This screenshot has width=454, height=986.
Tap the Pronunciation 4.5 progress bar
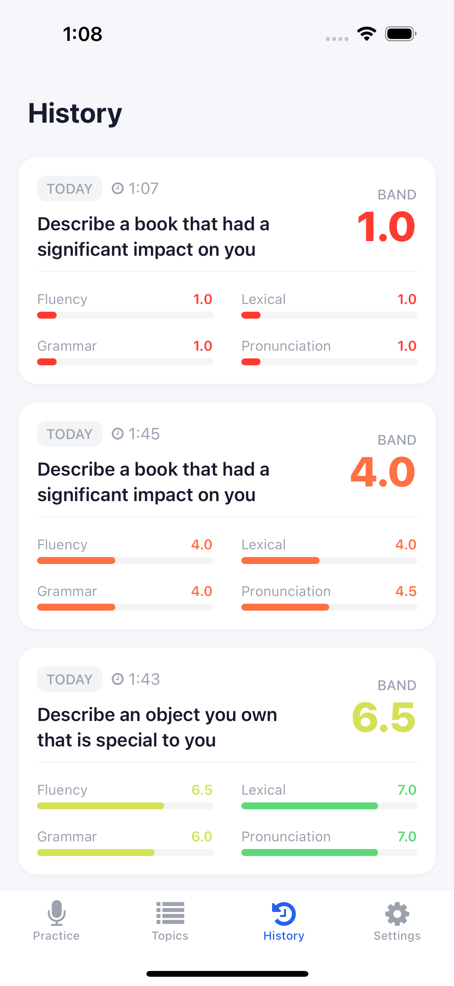tap(329, 607)
